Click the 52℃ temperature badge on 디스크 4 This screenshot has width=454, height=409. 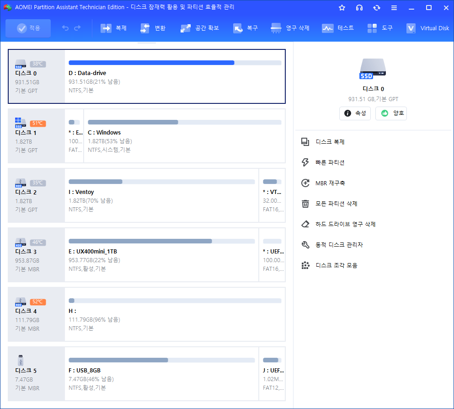38,302
